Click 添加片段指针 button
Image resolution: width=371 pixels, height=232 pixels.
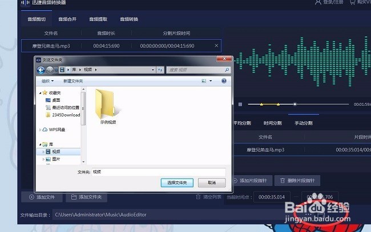(x=252, y=181)
